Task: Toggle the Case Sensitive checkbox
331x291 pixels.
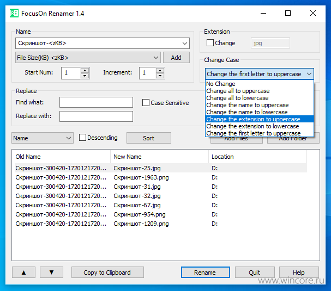Action: click(146, 103)
